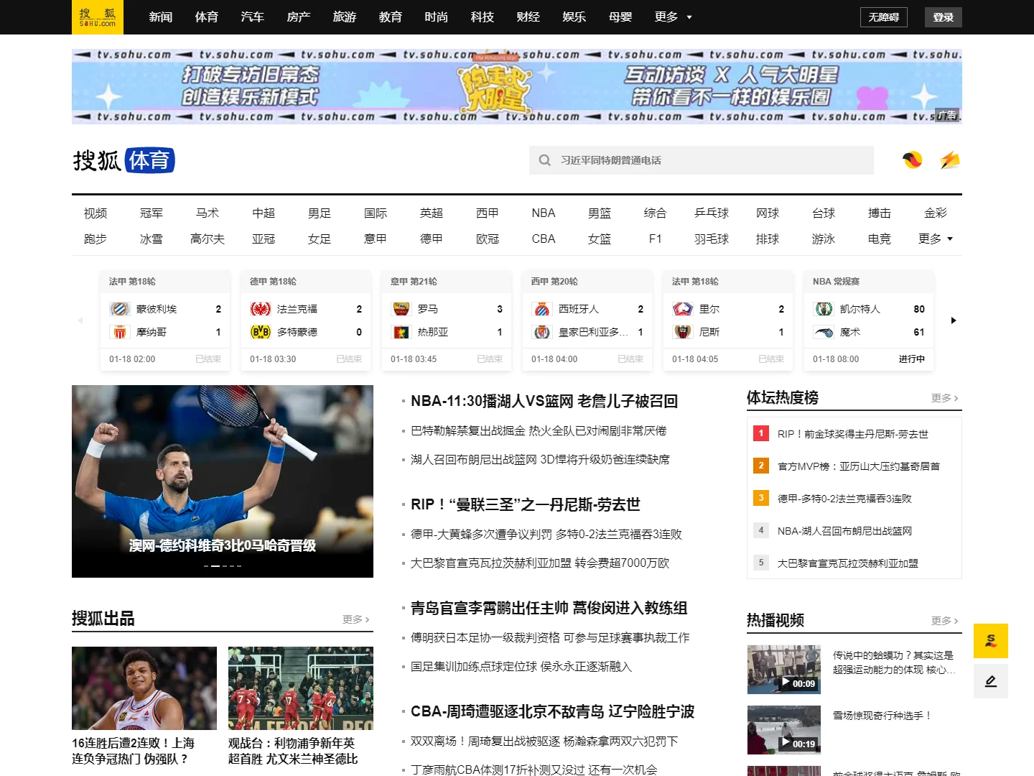Click the 无障碍 button
Image resolution: width=1034 pixels, height=776 pixels.
click(884, 17)
